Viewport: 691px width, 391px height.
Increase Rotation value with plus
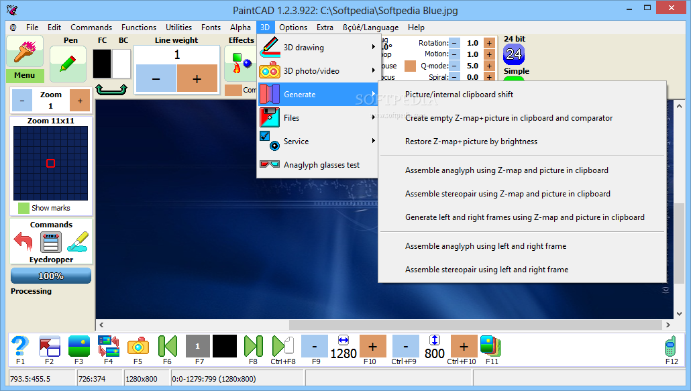[489, 43]
